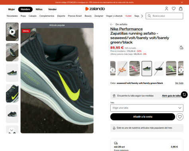Click 'mié 28 oct' delivery date
This screenshot has height=151, width=189.
119,147
